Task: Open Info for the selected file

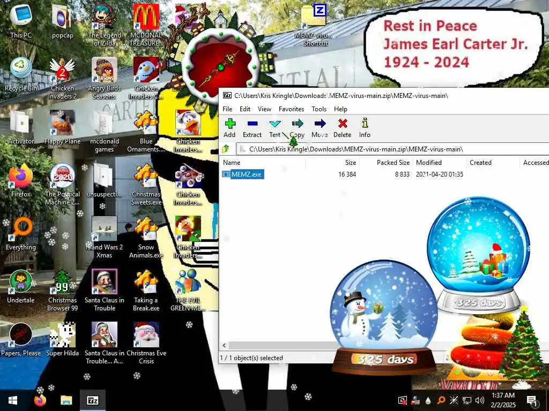Action: (365, 128)
